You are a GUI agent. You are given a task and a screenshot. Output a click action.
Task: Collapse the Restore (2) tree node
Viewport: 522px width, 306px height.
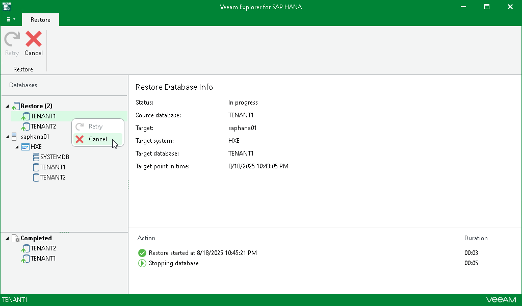pyautogui.click(x=7, y=106)
